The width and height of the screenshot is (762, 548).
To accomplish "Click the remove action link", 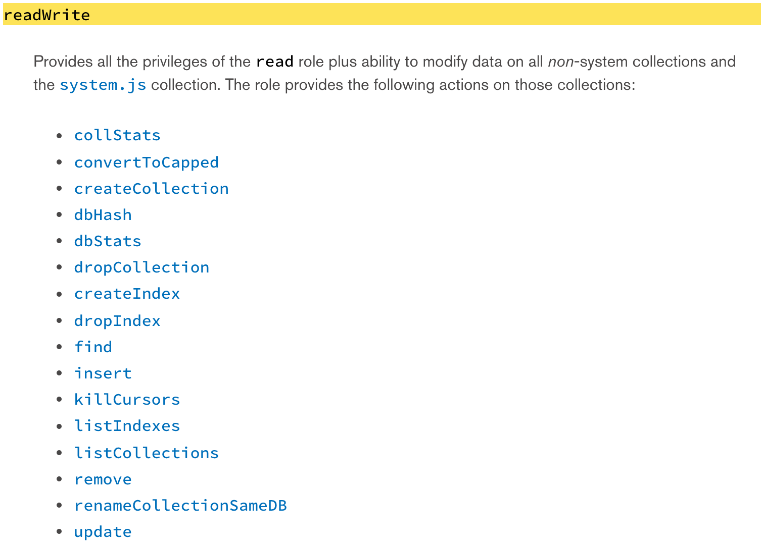I will click(103, 479).
